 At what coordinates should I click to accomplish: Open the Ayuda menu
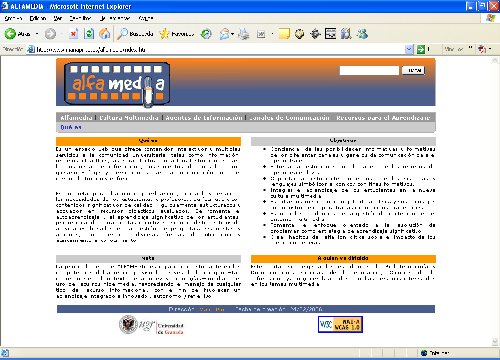click(146, 18)
